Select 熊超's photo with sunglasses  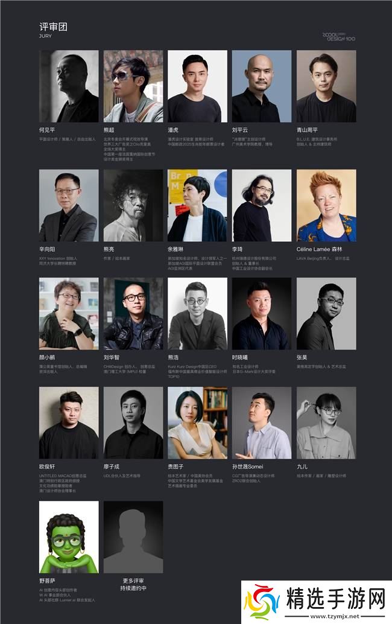tap(133, 86)
